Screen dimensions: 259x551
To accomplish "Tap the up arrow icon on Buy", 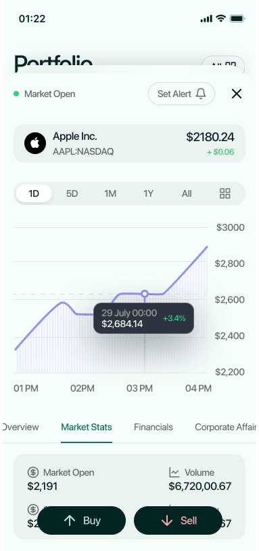I will (x=70, y=520).
